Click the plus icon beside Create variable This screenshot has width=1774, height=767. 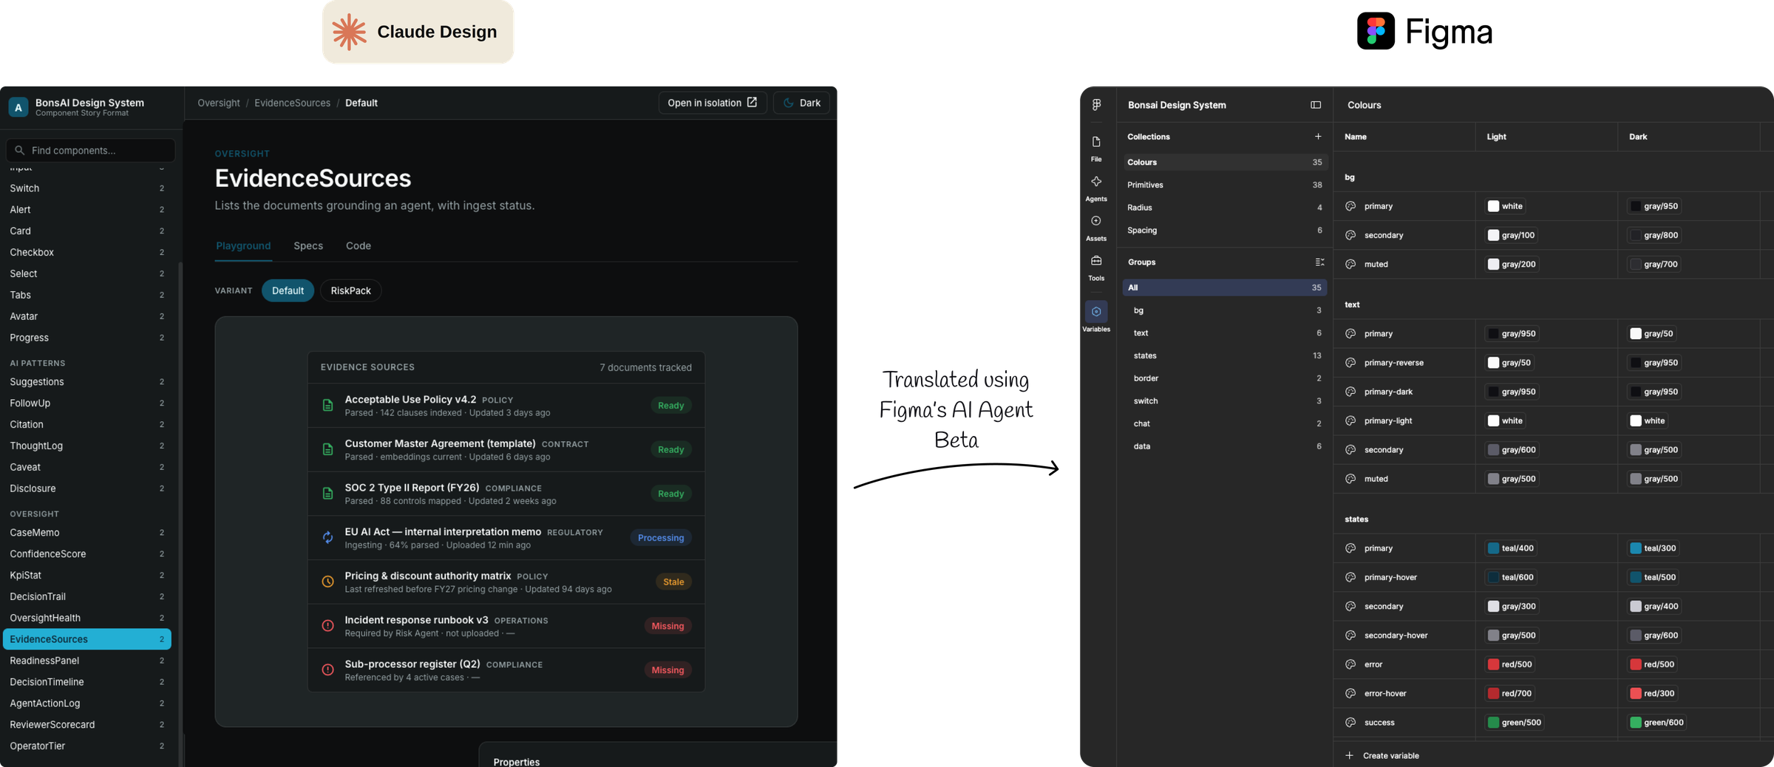coord(1350,755)
